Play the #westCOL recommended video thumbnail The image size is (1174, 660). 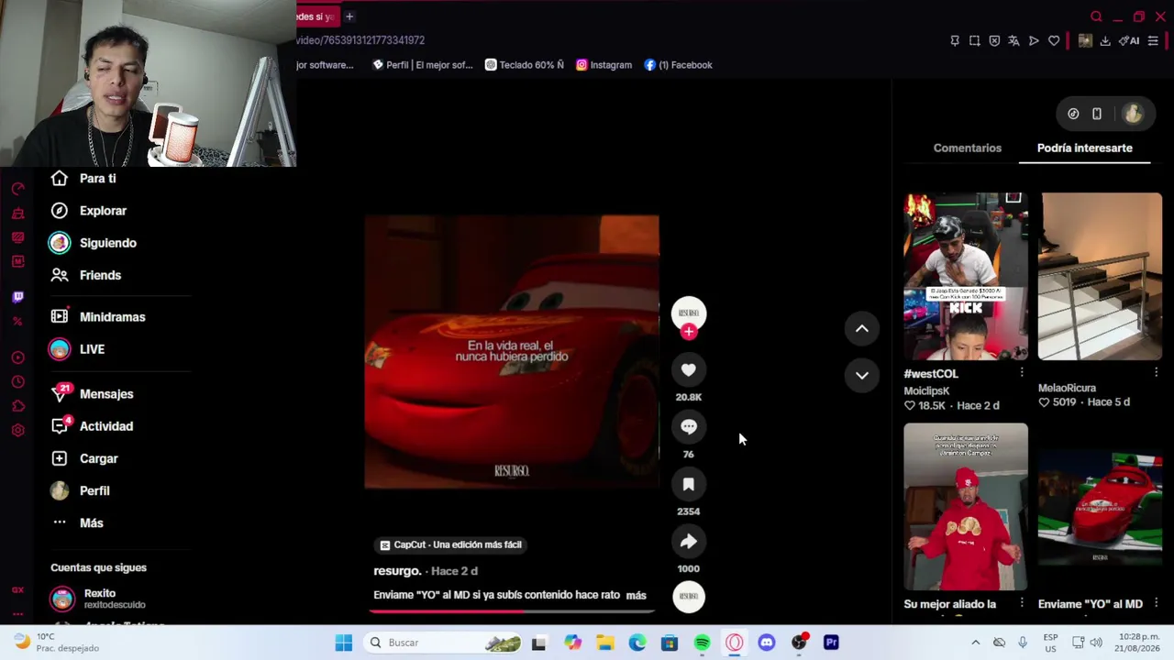[966, 276]
